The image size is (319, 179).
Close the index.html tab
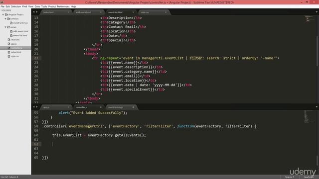pyautogui.click(x=68, y=12)
